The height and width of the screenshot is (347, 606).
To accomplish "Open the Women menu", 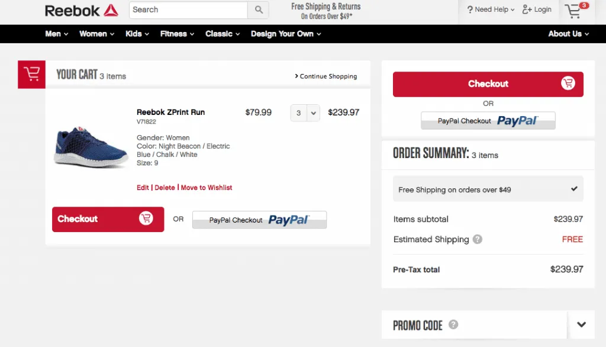I will [96, 34].
